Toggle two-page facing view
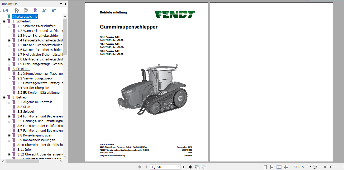Viewport: 344px width, 170px height. 279,167
